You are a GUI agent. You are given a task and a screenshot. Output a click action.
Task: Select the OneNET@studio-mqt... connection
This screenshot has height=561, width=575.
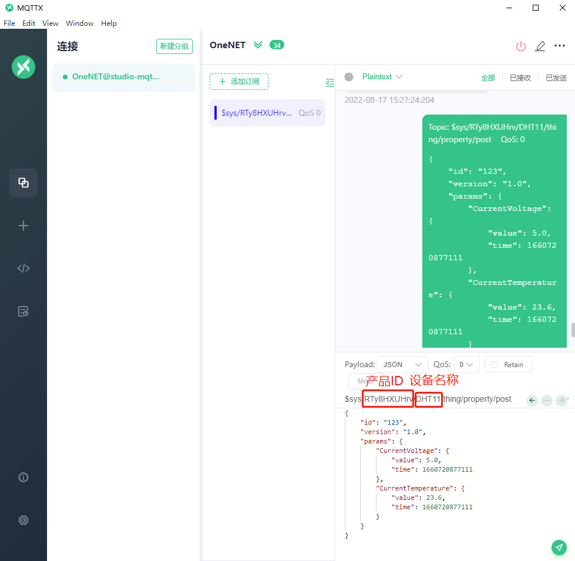(x=123, y=77)
